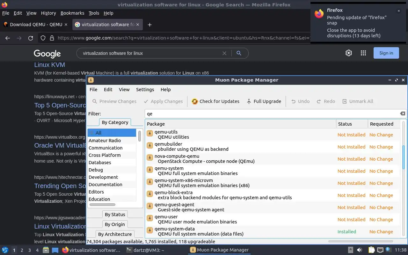Image resolution: width=408 pixels, height=255 pixels.
Task: Switch to workspace 2 in the taskbar
Action: click(22, 250)
